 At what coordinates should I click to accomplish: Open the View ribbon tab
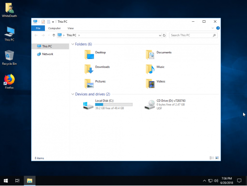(x=71, y=28)
